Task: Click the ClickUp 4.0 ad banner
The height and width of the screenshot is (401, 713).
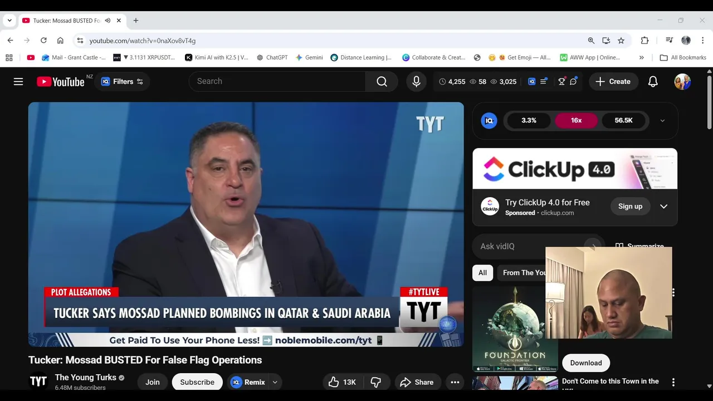Action: click(x=575, y=169)
